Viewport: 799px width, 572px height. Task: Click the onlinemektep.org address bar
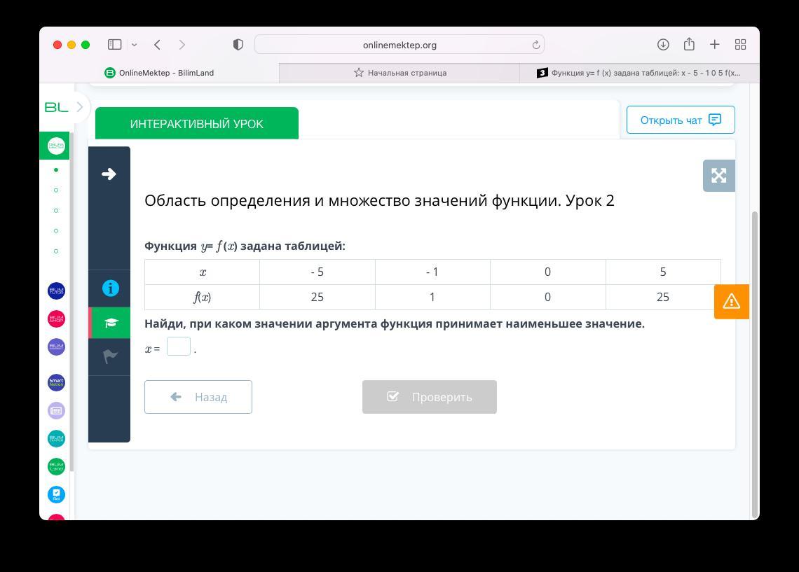399,45
